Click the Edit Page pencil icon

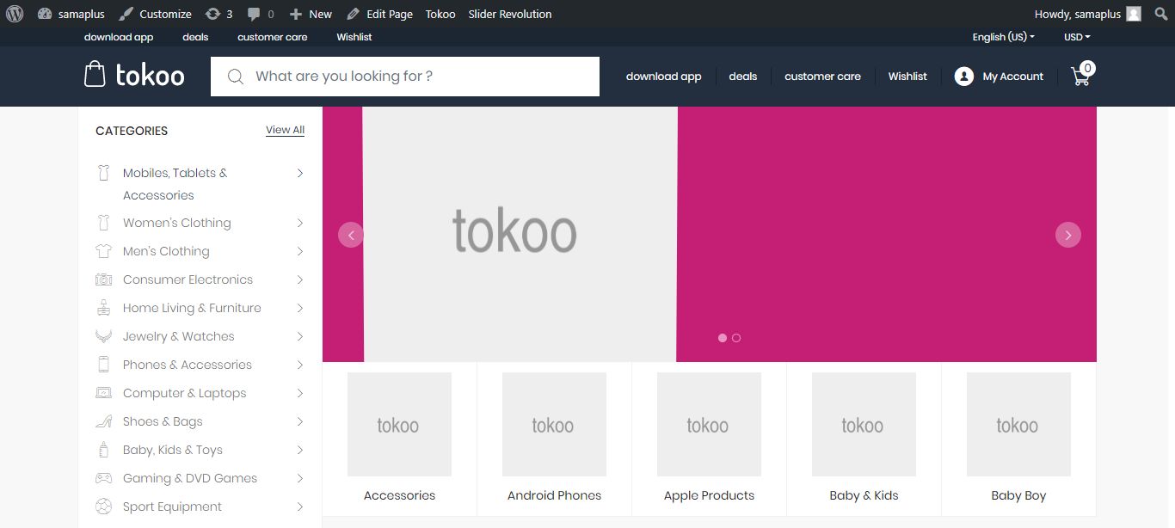coord(353,14)
